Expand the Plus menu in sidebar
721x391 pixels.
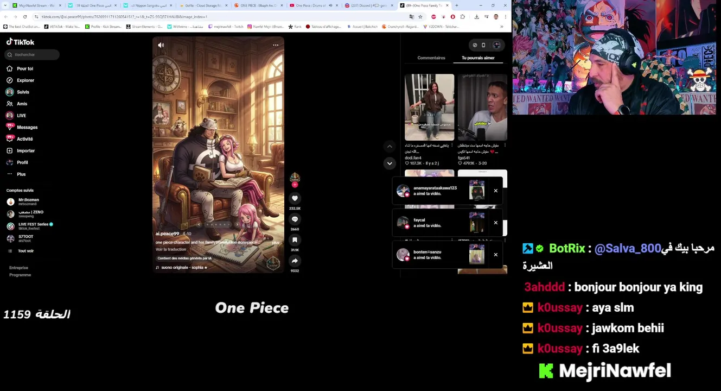point(16,174)
